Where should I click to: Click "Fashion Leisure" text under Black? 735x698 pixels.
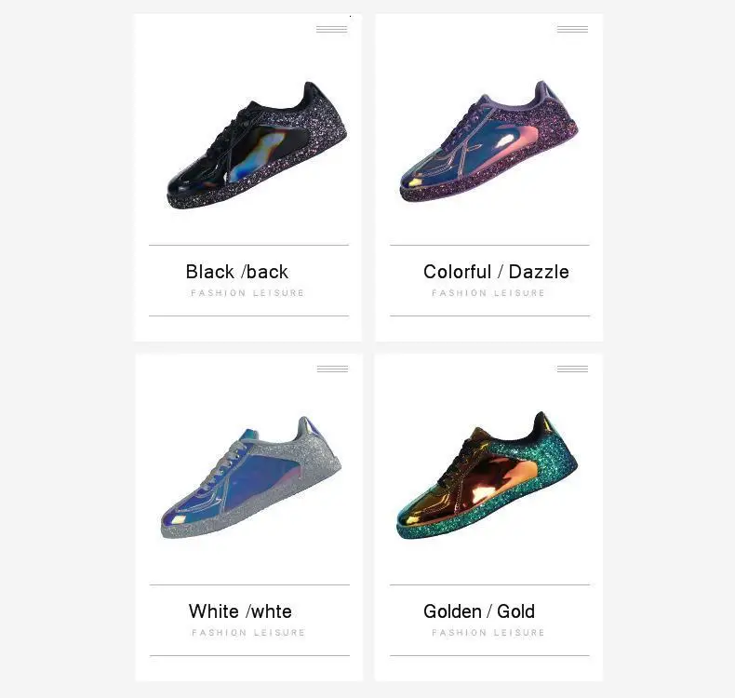[247, 293]
